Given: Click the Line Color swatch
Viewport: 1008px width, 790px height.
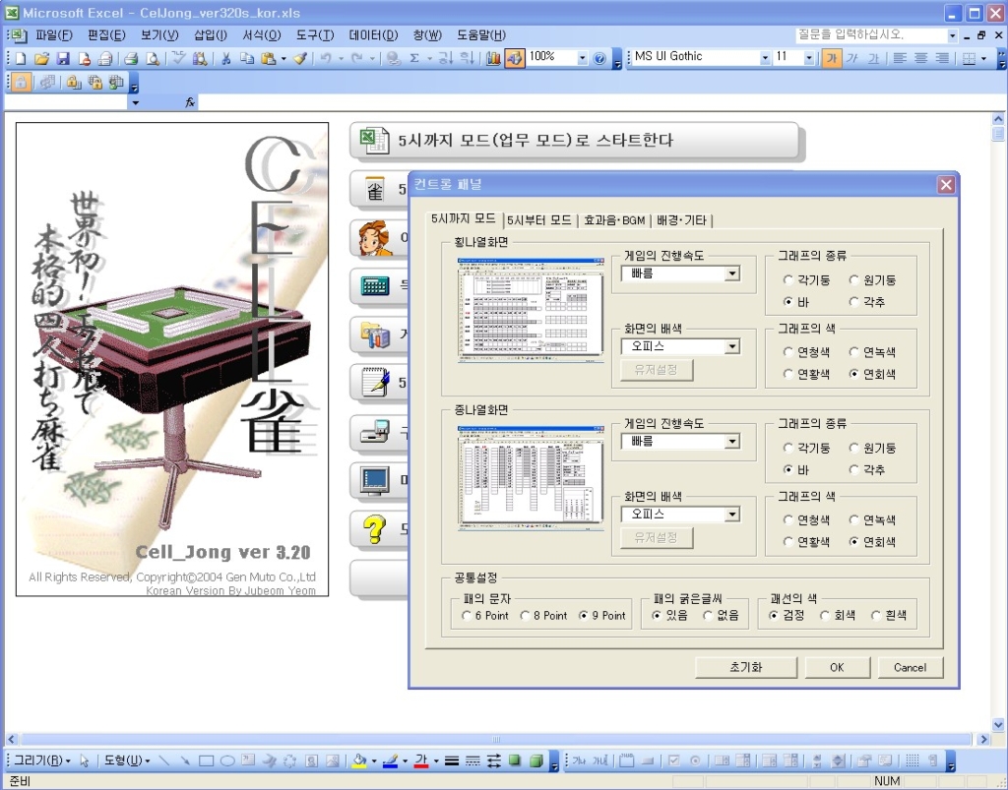Looking at the screenshot, I should [390, 761].
